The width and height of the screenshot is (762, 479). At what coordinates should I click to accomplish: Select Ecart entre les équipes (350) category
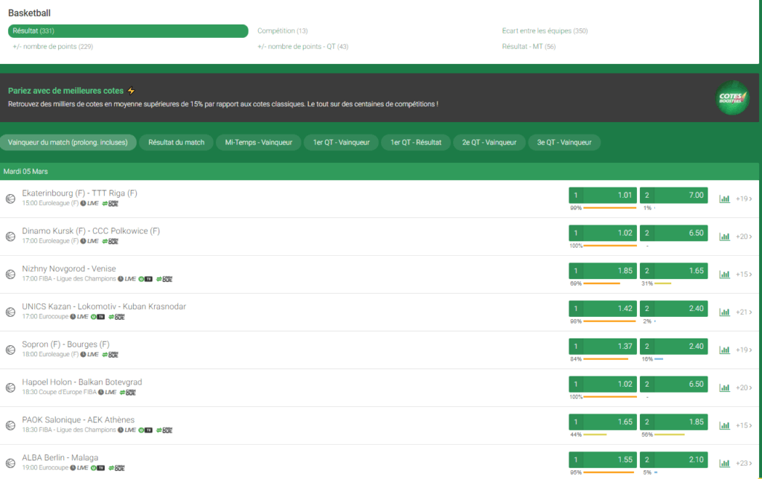(x=545, y=31)
